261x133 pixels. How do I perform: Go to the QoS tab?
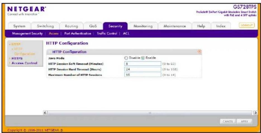point(93,26)
